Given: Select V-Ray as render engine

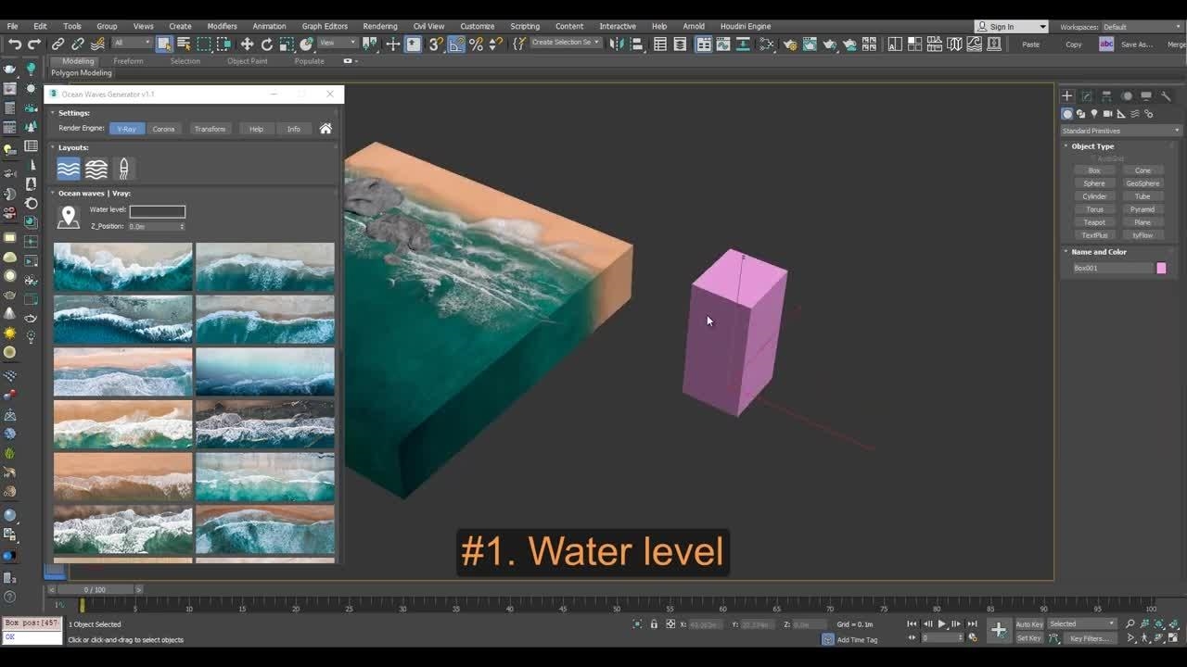Looking at the screenshot, I should pos(126,129).
